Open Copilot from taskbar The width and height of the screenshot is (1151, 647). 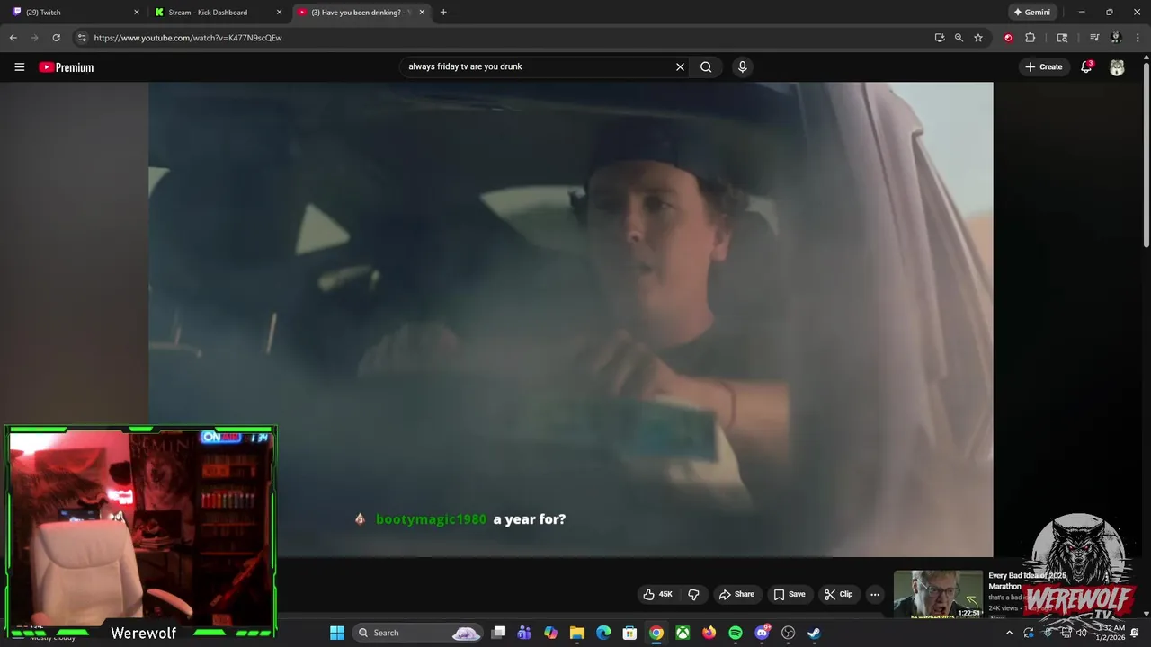tap(550, 633)
